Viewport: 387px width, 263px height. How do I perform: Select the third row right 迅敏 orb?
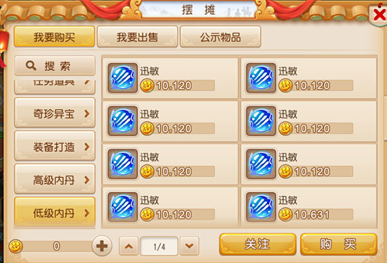pos(261,164)
